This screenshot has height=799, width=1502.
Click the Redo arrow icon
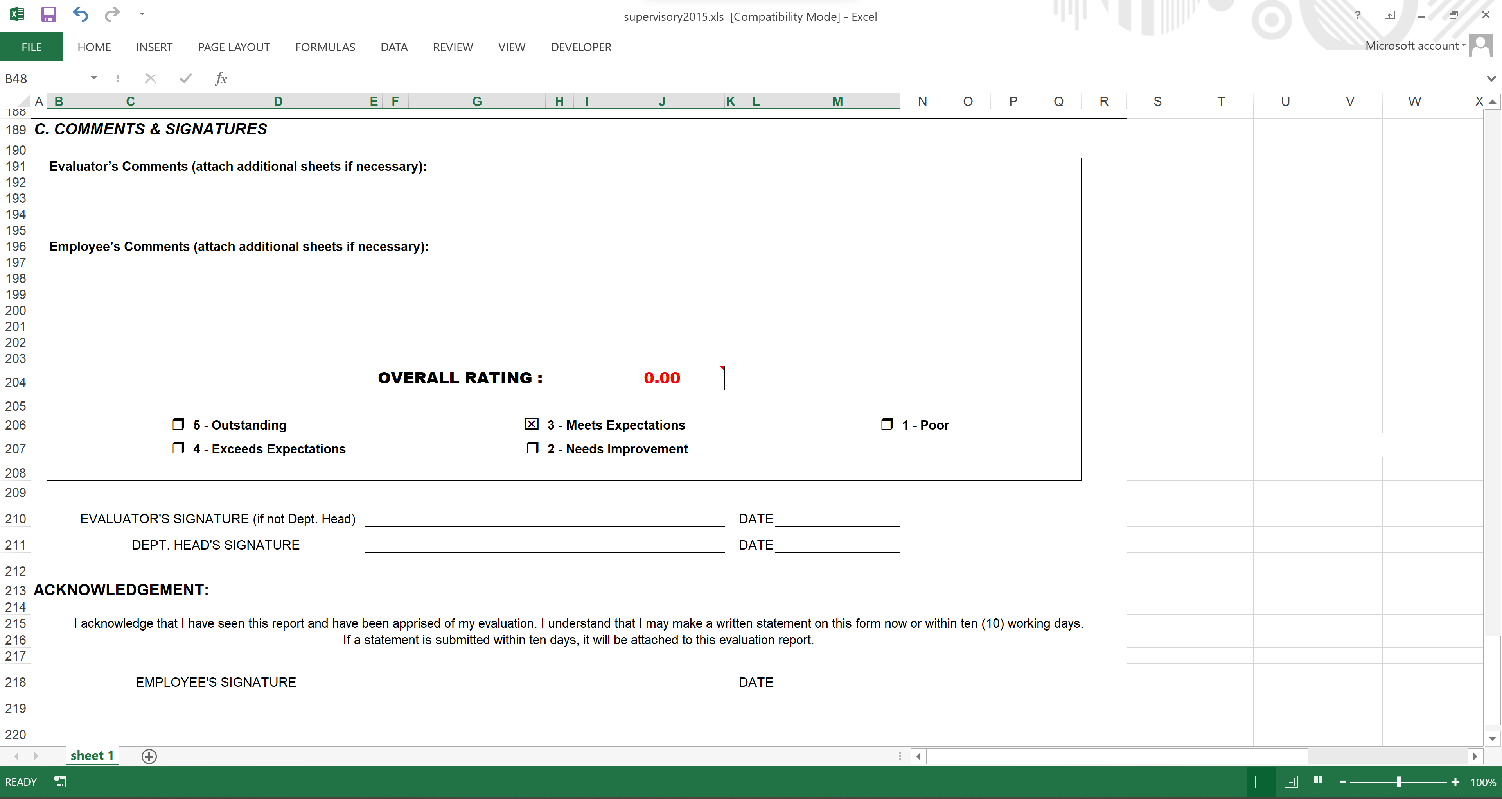(x=111, y=14)
